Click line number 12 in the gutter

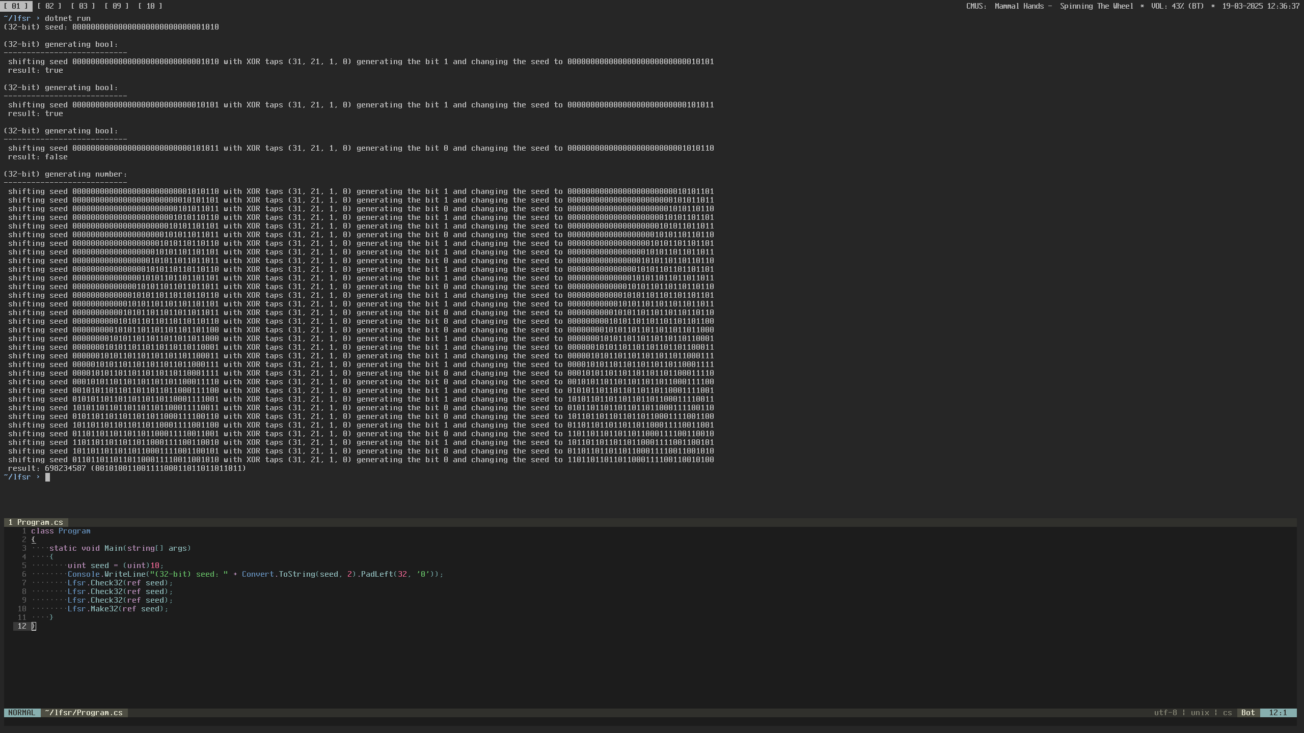[22, 626]
